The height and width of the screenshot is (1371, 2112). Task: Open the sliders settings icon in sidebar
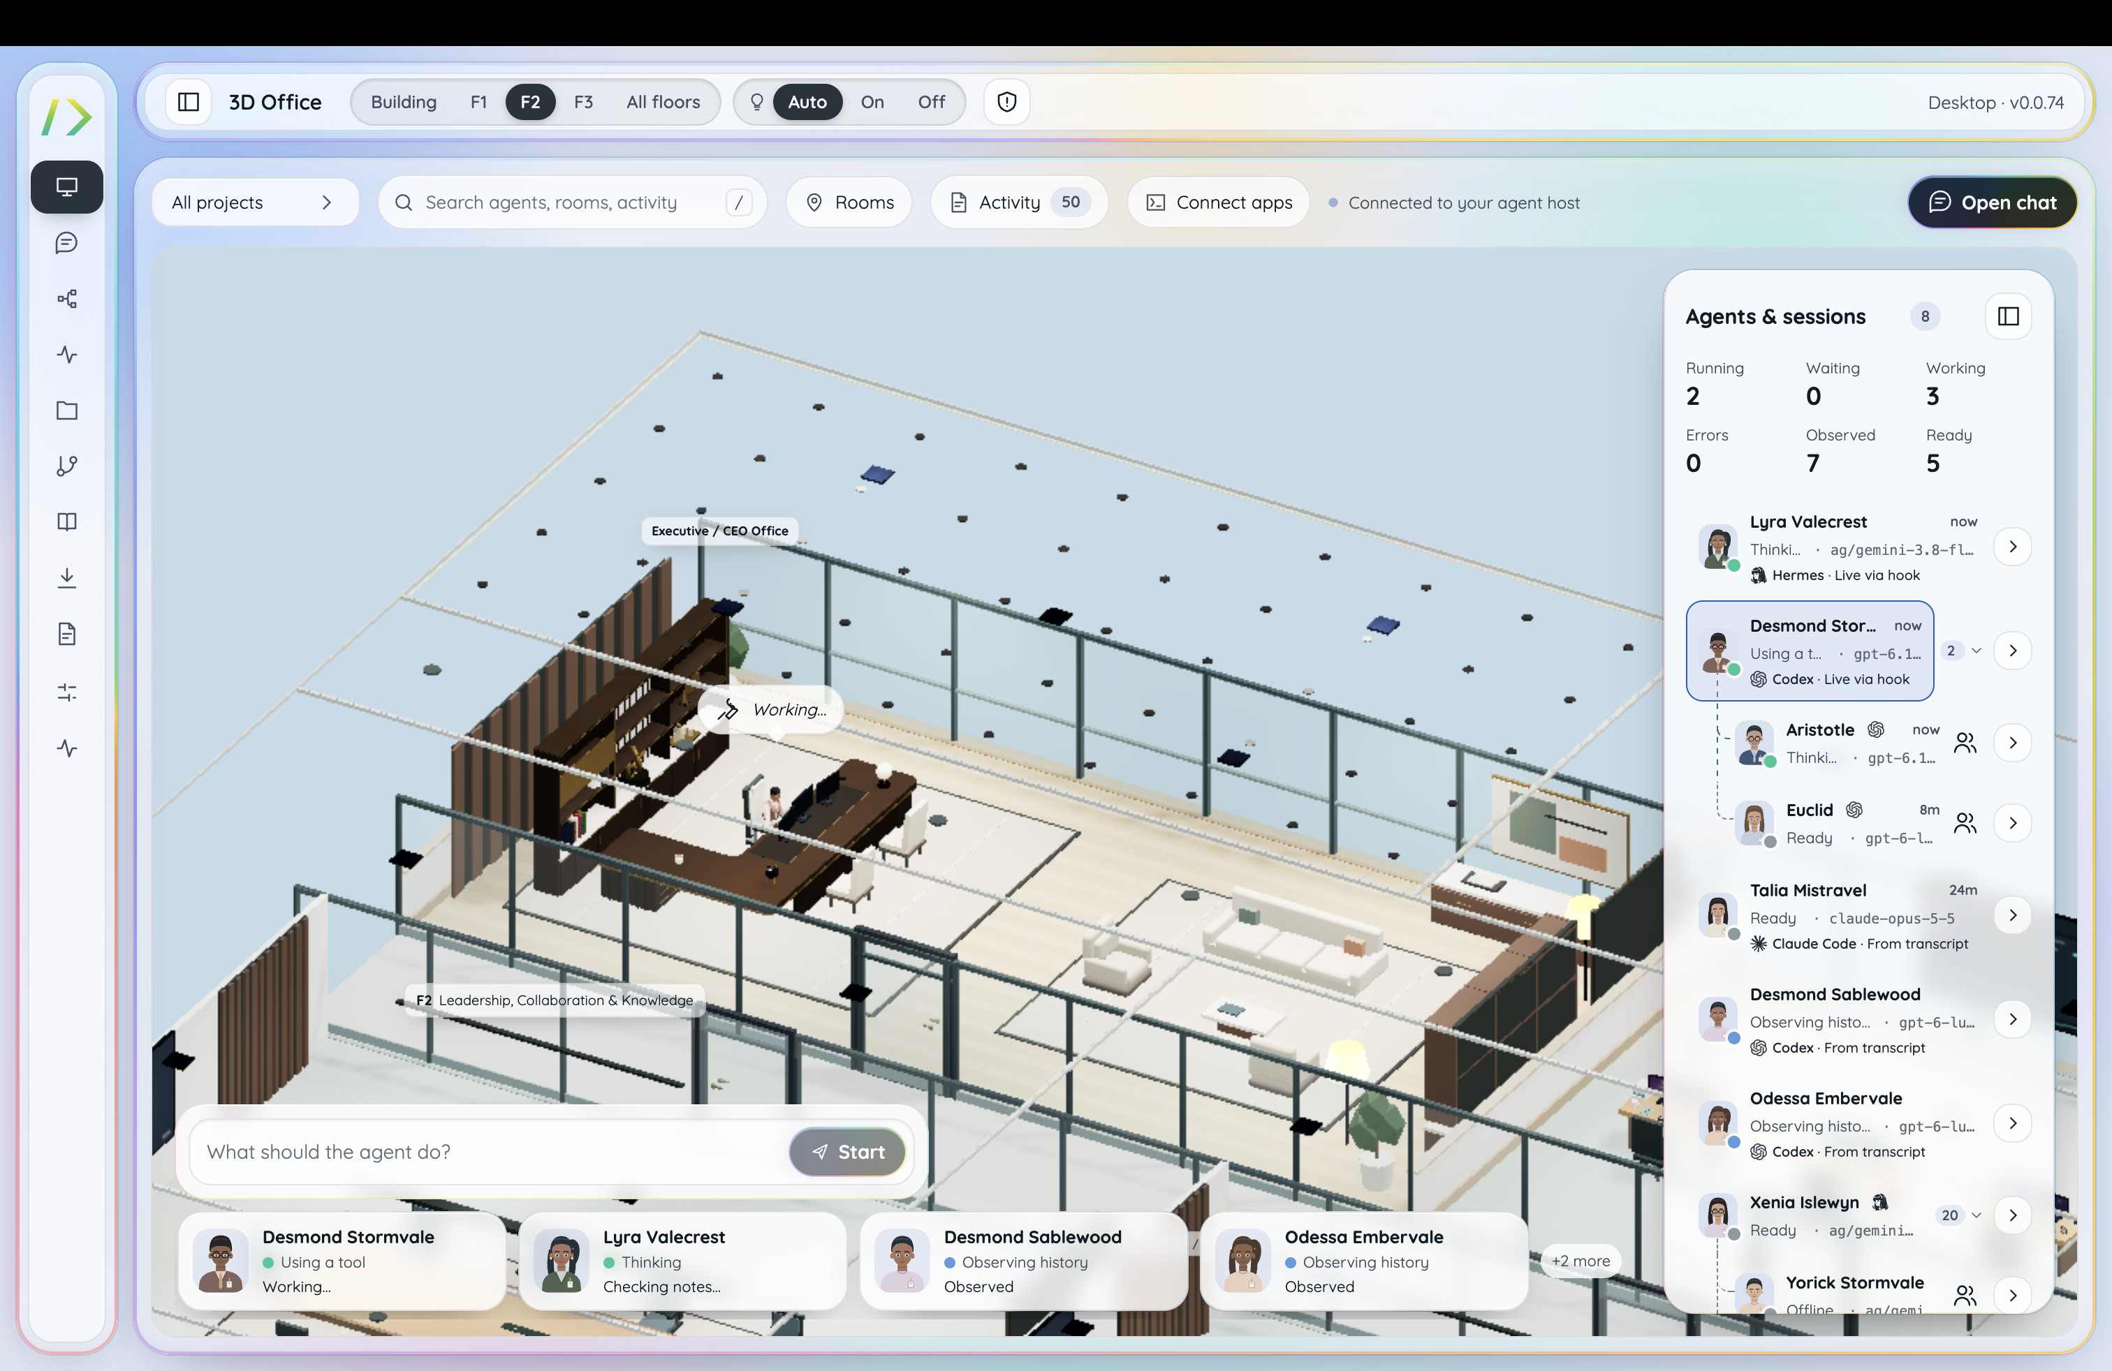point(66,692)
